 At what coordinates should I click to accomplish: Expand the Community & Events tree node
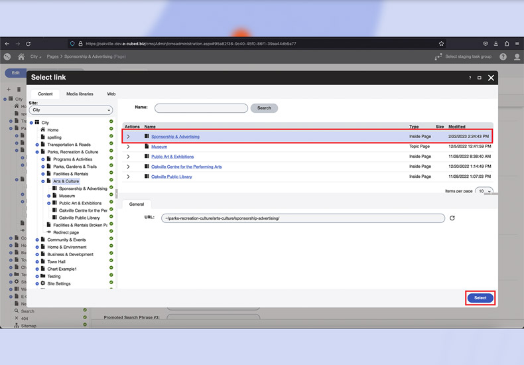pos(37,240)
